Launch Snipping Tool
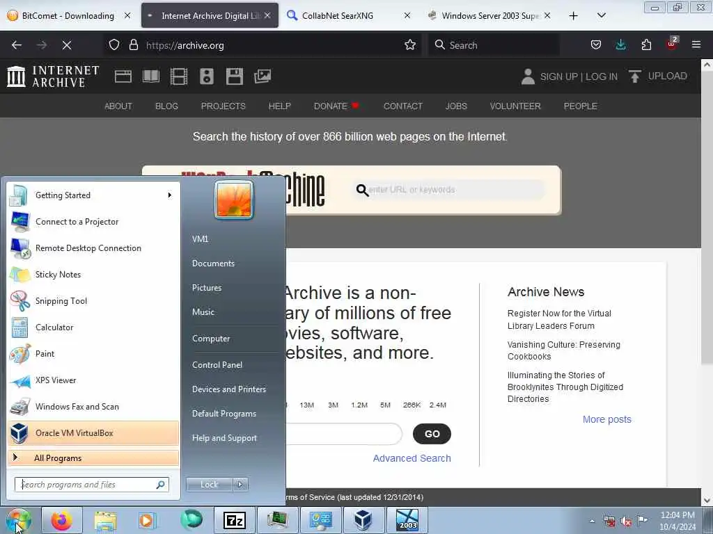 (x=93, y=301)
